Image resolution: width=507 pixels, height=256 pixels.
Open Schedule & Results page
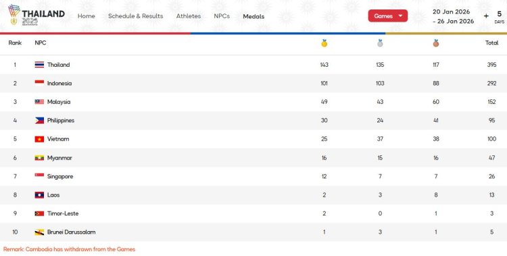tap(135, 16)
